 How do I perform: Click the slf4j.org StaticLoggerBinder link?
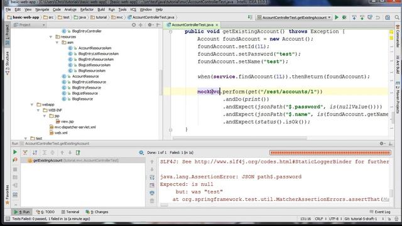tap(273, 162)
